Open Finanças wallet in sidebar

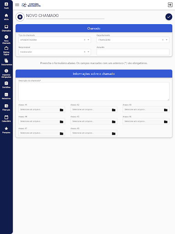click(x=6, y=107)
